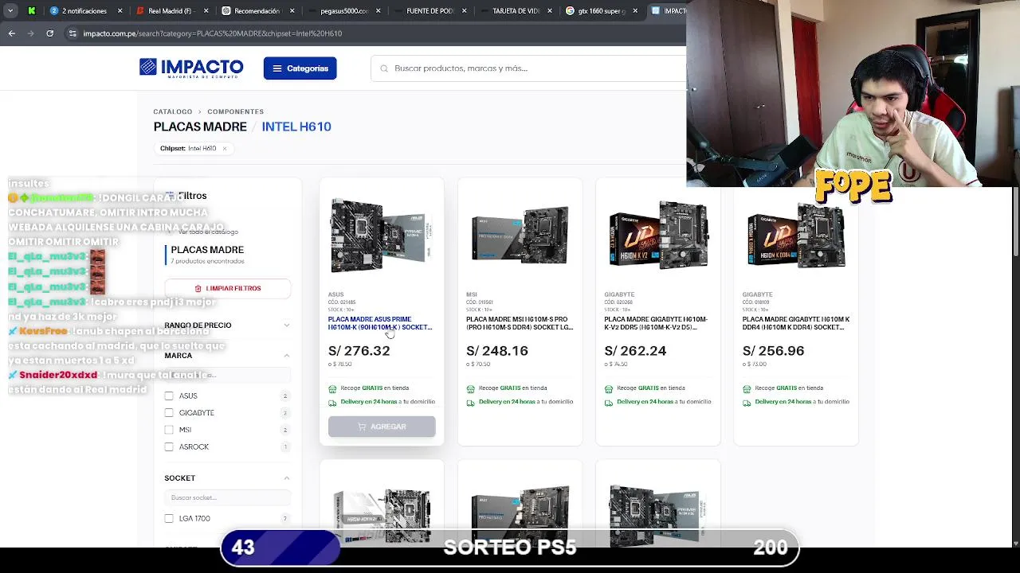This screenshot has height=573, width=1020.
Task: Click the S/ 248.16 price
Action: pyautogui.click(x=497, y=351)
